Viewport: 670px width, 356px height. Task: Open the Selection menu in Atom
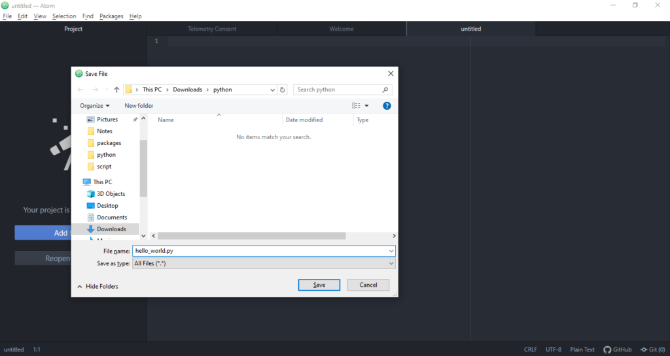(x=64, y=16)
